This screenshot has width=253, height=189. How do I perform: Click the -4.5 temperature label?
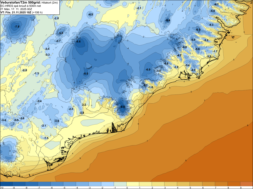point(91,14)
